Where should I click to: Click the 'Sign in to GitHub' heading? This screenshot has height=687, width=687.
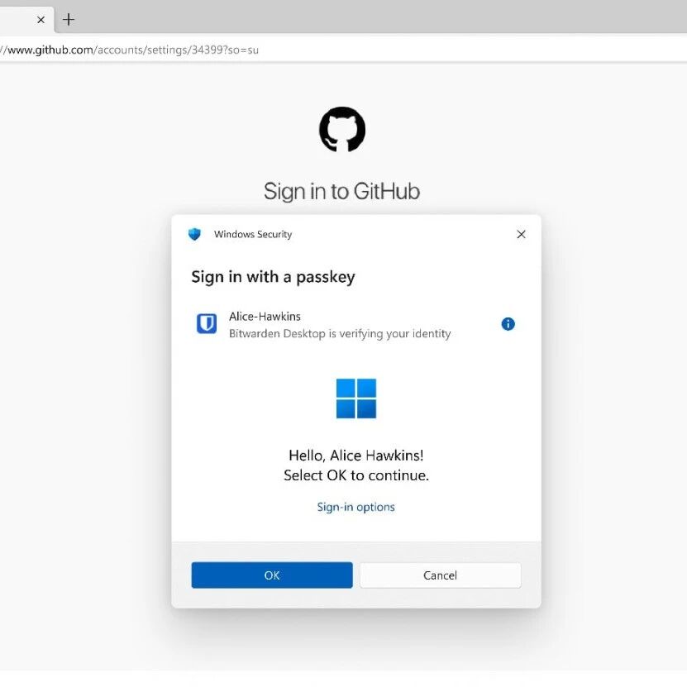tap(341, 192)
